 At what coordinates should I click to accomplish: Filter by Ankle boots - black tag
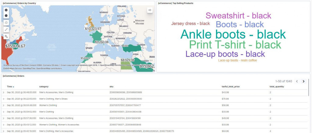233,34
